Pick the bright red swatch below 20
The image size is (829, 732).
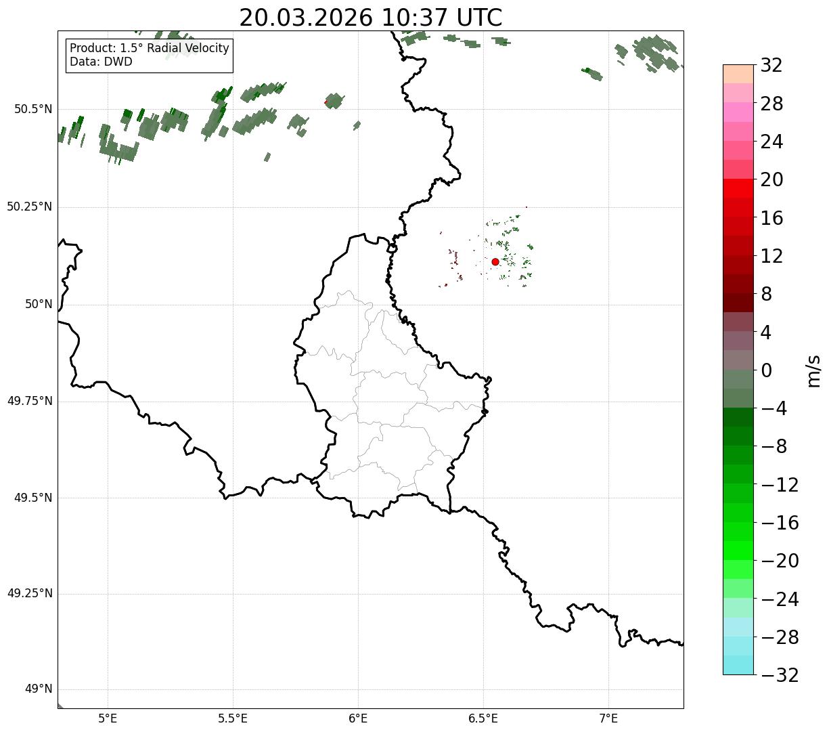(x=738, y=188)
